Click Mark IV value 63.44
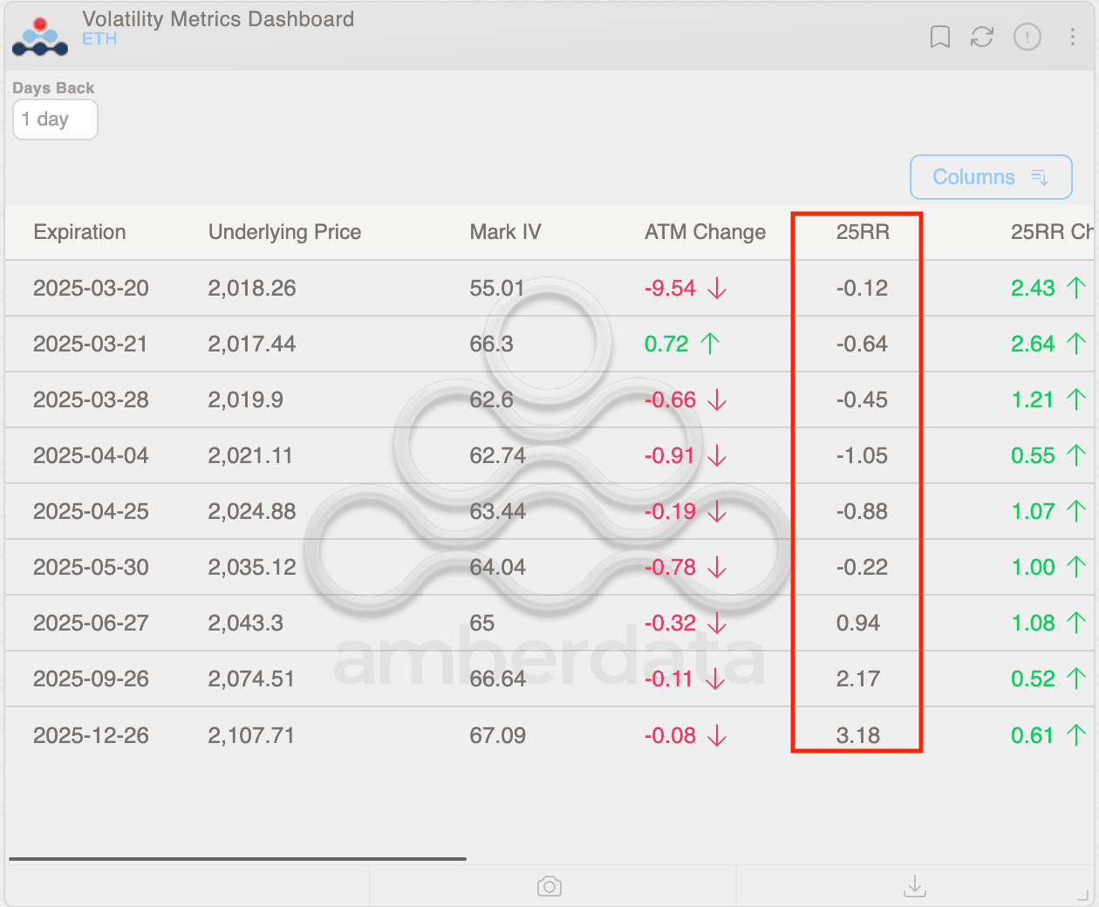The width and height of the screenshot is (1099, 907). [x=497, y=511]
